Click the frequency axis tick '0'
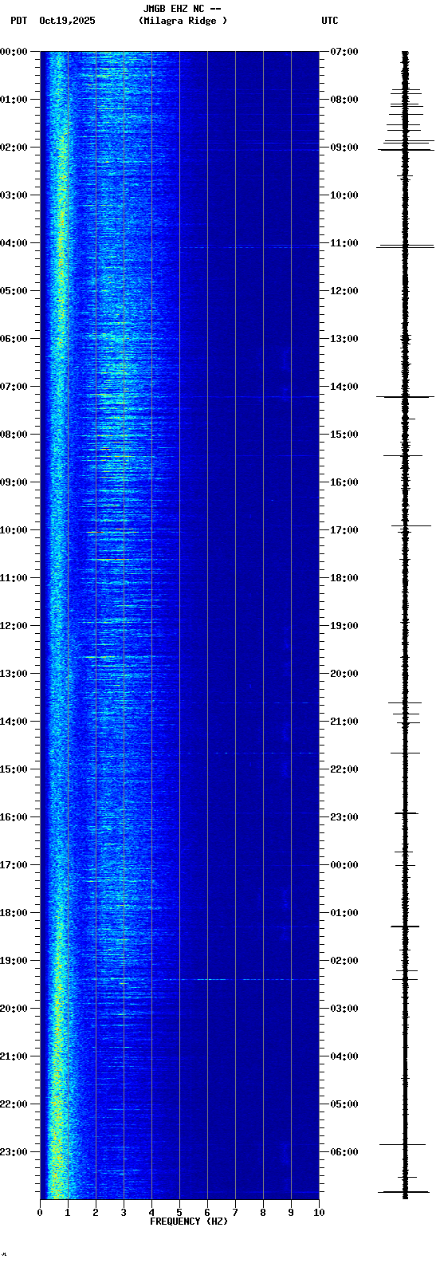The image size is (440, 1263). click(x=40, y=1213)
